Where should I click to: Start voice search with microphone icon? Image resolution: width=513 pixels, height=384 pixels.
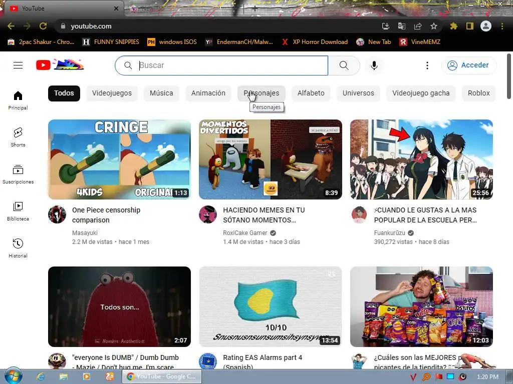pyautogui.click(x=374, y=65)
